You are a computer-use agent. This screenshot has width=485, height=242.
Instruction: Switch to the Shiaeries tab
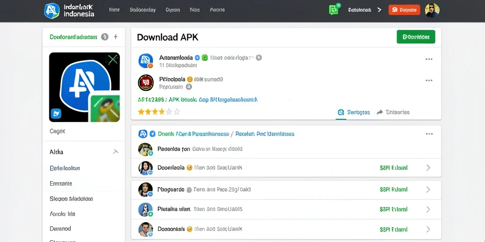click(394, 112)
